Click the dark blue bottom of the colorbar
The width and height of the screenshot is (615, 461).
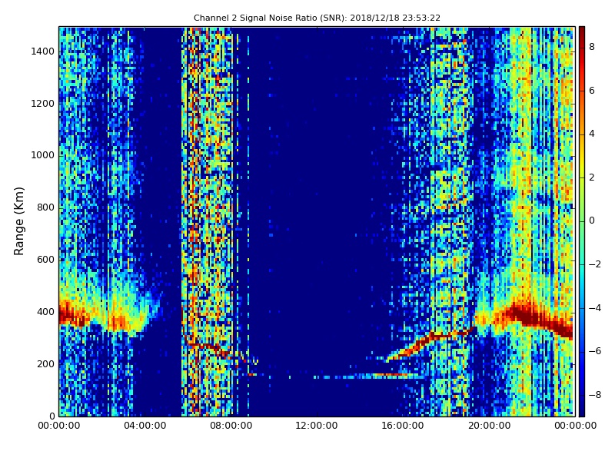[582, 410]
